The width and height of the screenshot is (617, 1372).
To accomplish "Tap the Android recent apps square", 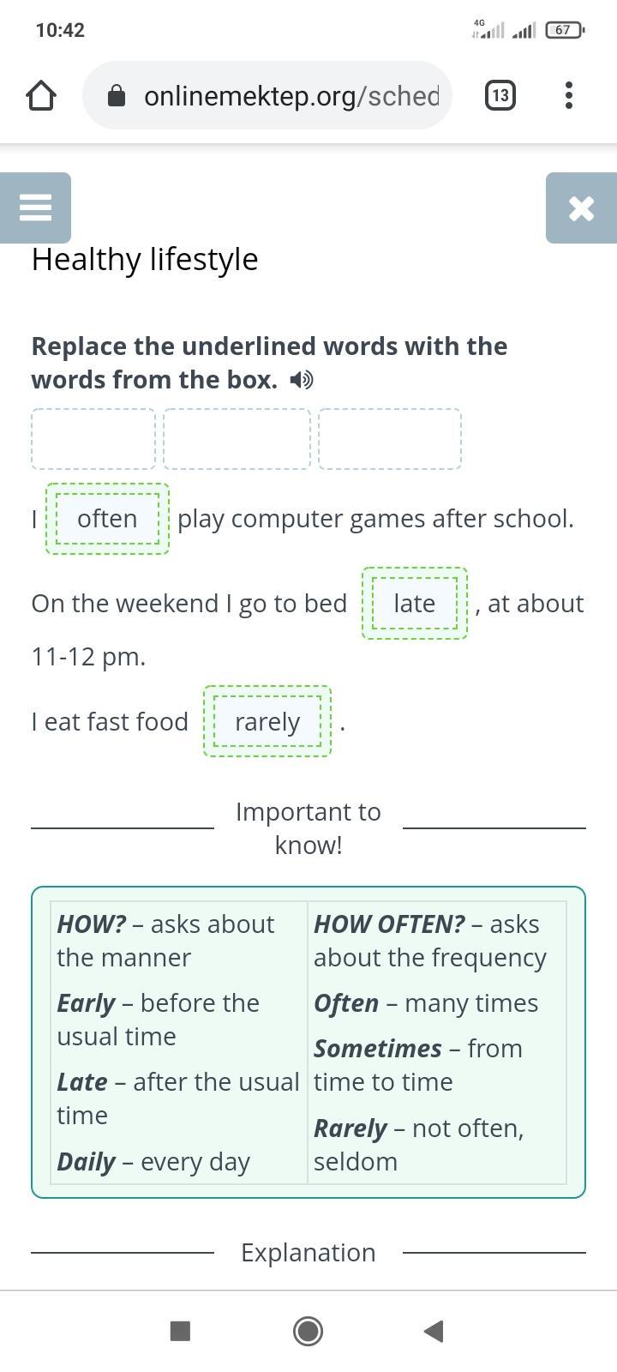I will pos(180,1331).
